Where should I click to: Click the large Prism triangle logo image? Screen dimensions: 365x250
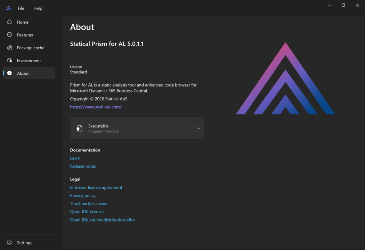(285, 78)
